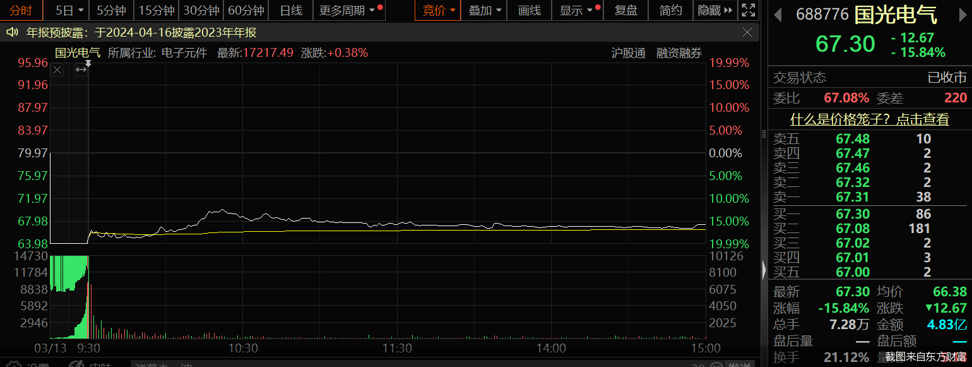The width and height of the screenshot is (972, 367).
Task: Click the 金额 value 4.83亿
Action: [x=947, y=325]
